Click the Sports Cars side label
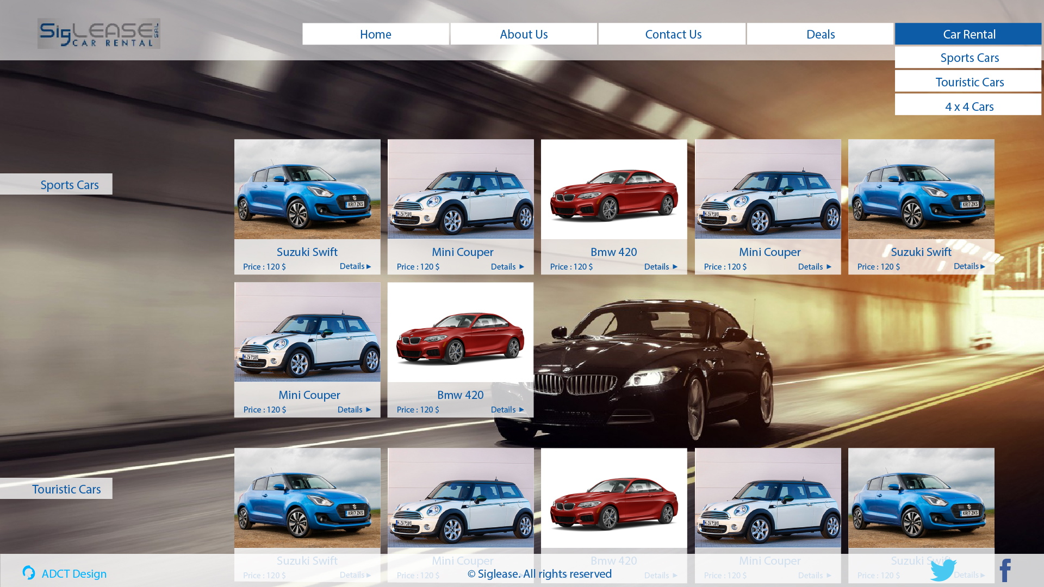 pos(69,185)
